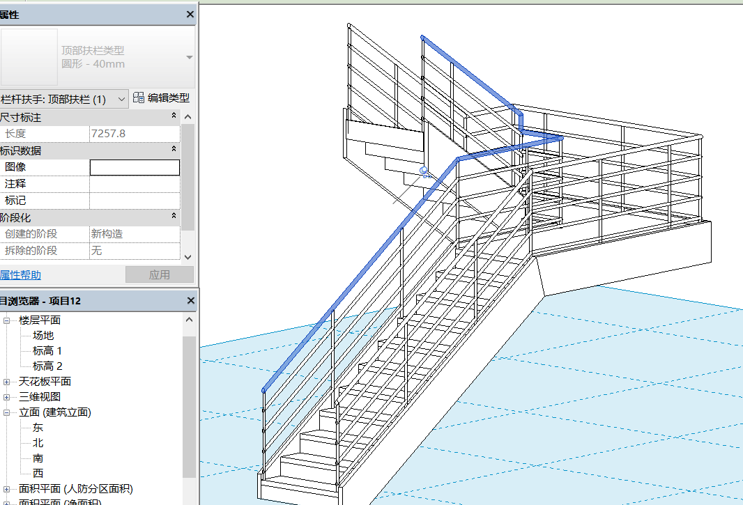This screenshot has height=505, width=743.
Task: Collapse the 标识数据 section
Action: click(x=174, y=150)
